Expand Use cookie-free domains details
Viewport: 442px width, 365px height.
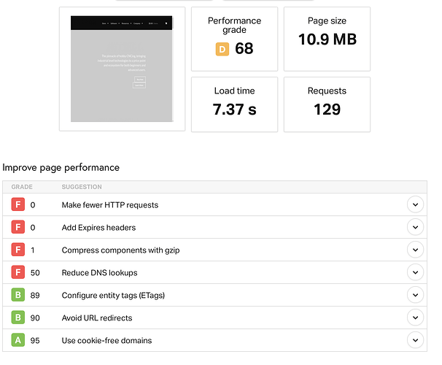415,340
